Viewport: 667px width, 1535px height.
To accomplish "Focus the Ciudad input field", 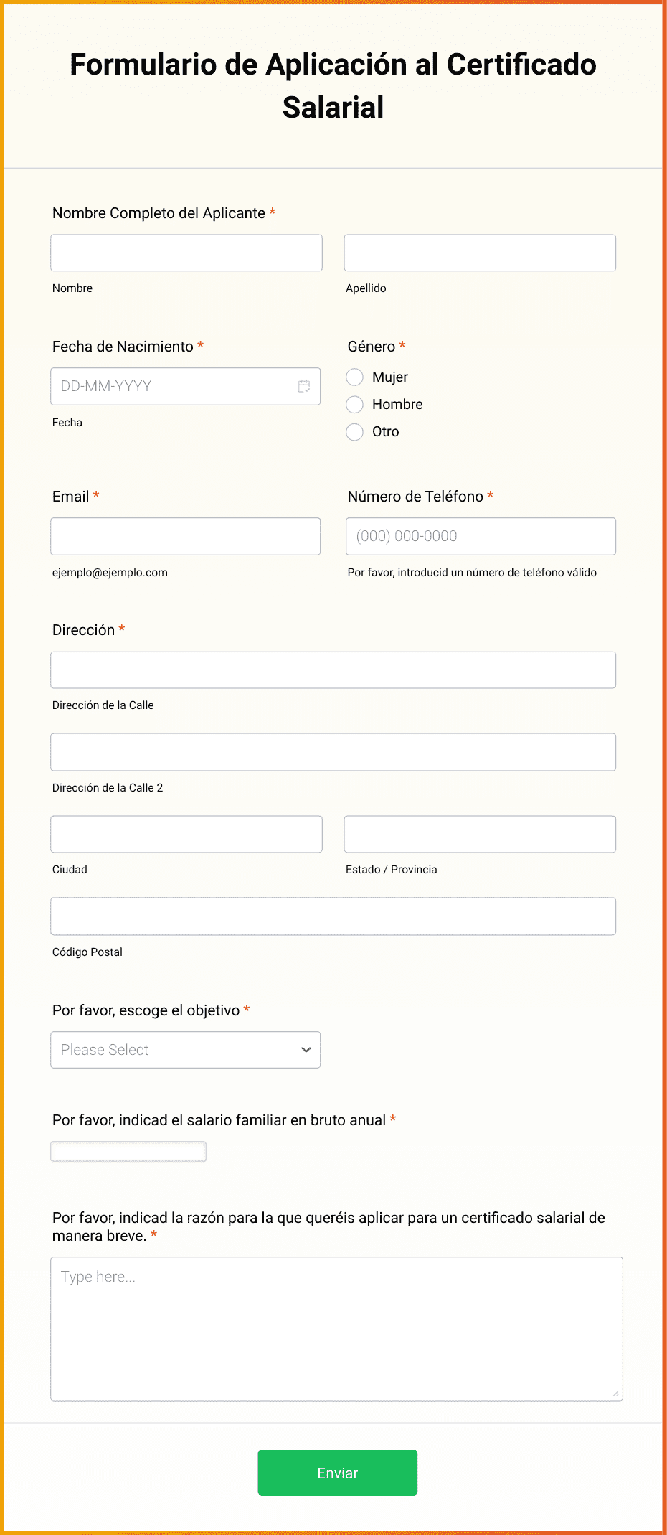I will (x=186, y=834).
